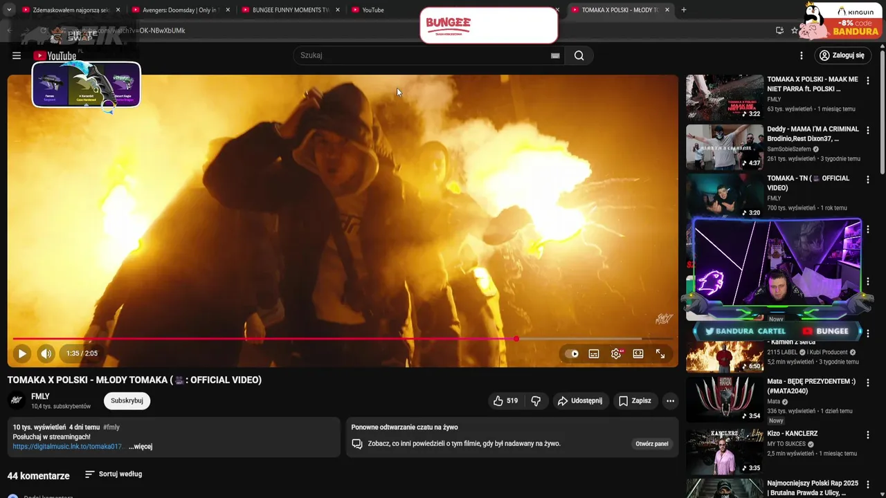The image size is (886, 498).
Task: Click the Udostępnij share button
Action: 580,400
